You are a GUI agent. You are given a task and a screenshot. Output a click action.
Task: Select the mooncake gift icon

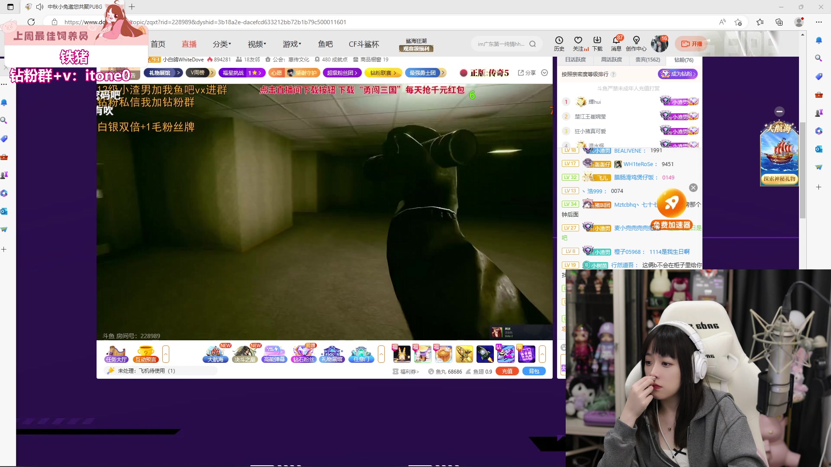443,354
